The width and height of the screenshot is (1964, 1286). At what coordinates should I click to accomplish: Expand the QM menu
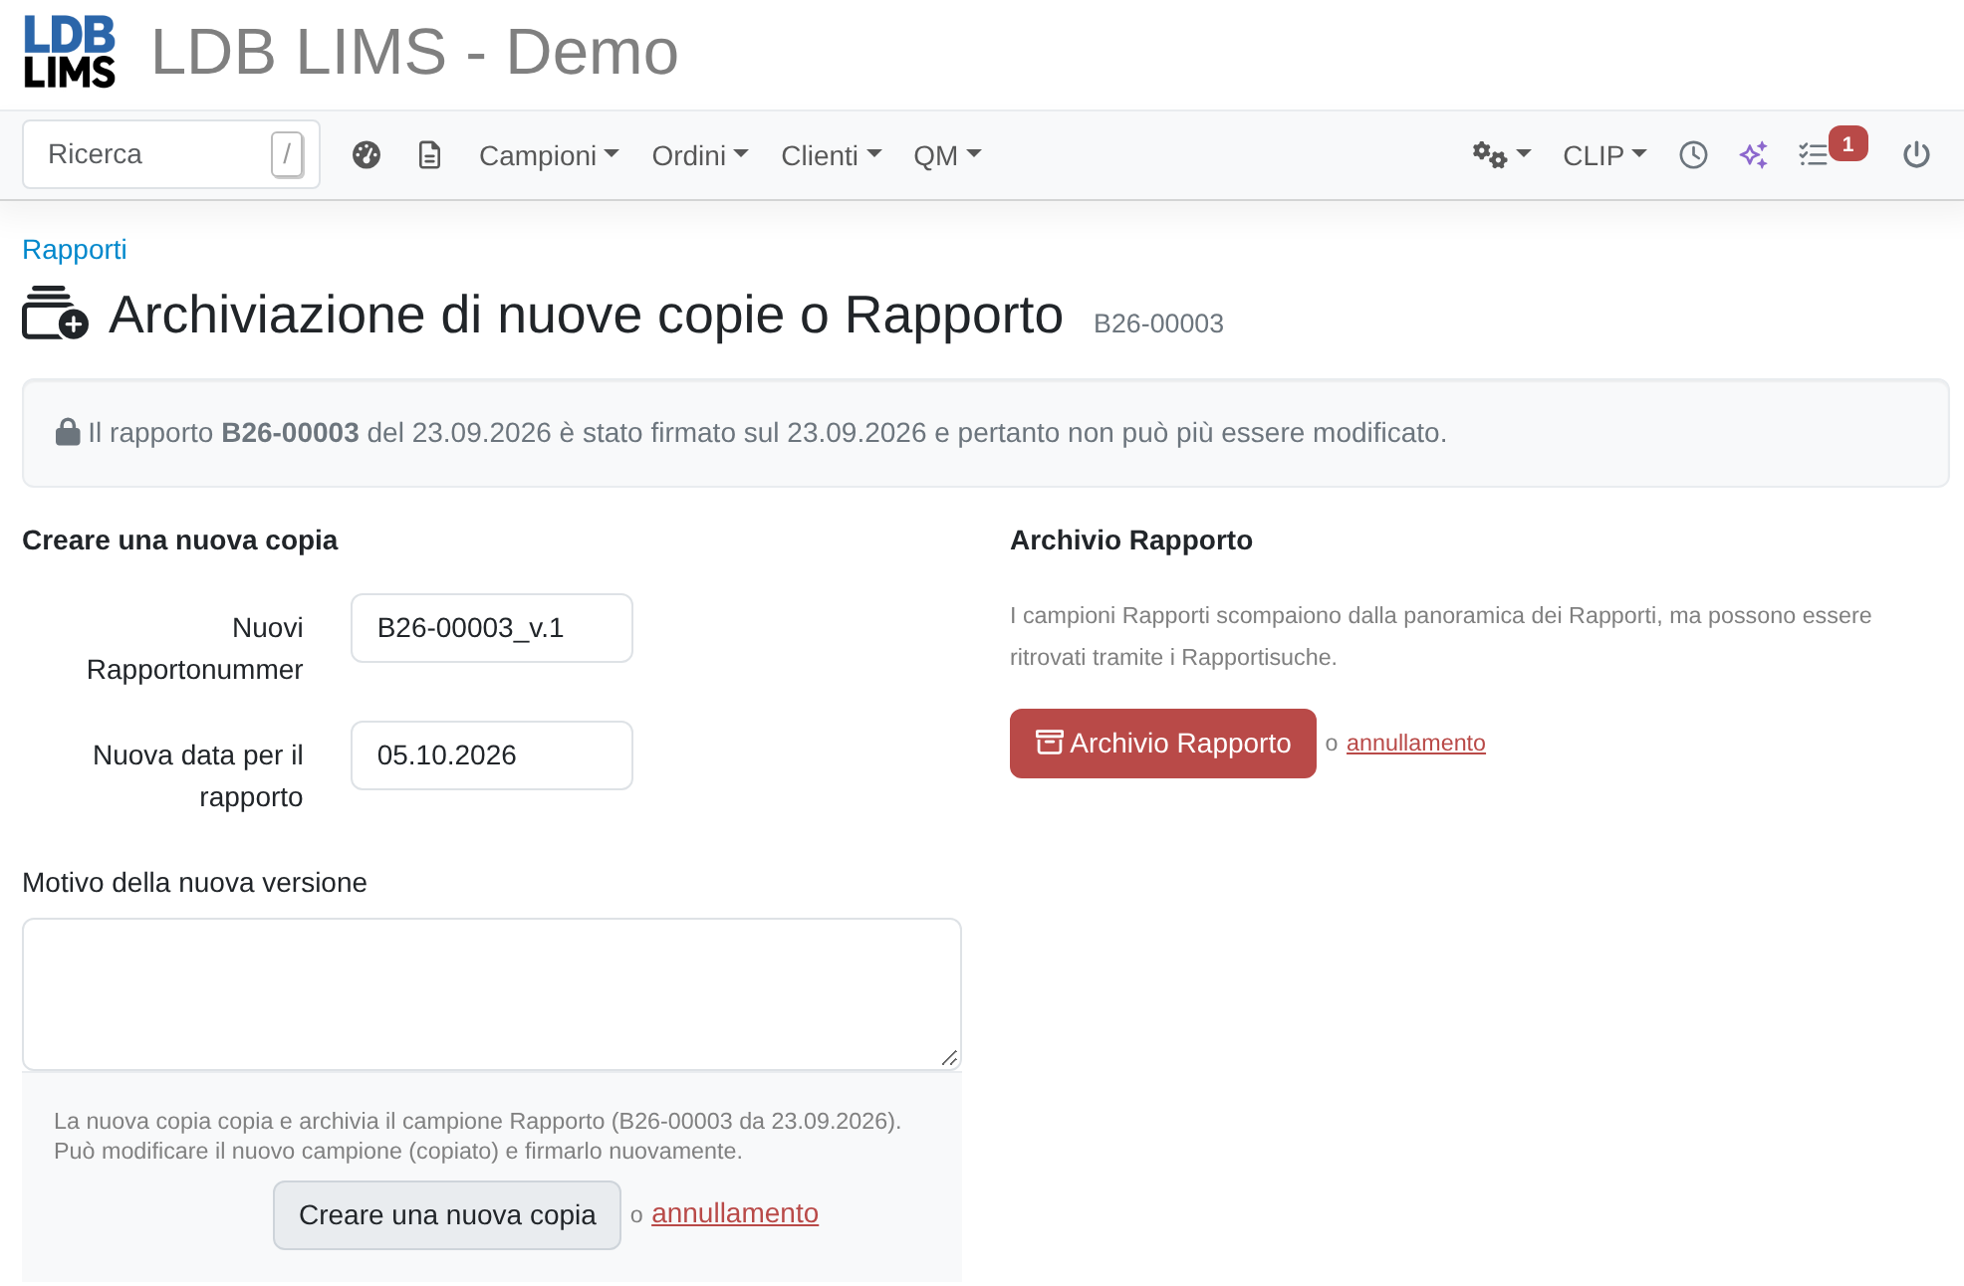point(947,155)
